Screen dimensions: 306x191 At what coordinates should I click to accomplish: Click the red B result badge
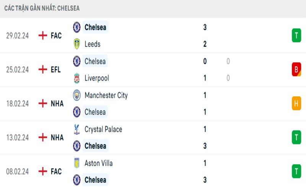[x=296, y=70]
